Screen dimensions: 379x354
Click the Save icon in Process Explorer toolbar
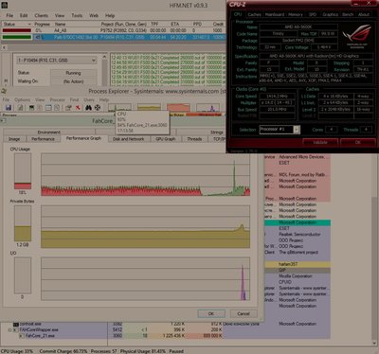(x=9, y=108)
